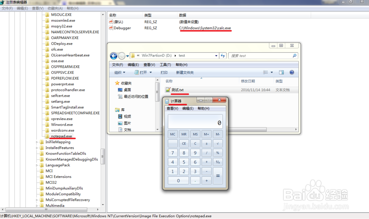Toggle the preview pane icon in Explorer

[281, 72]
